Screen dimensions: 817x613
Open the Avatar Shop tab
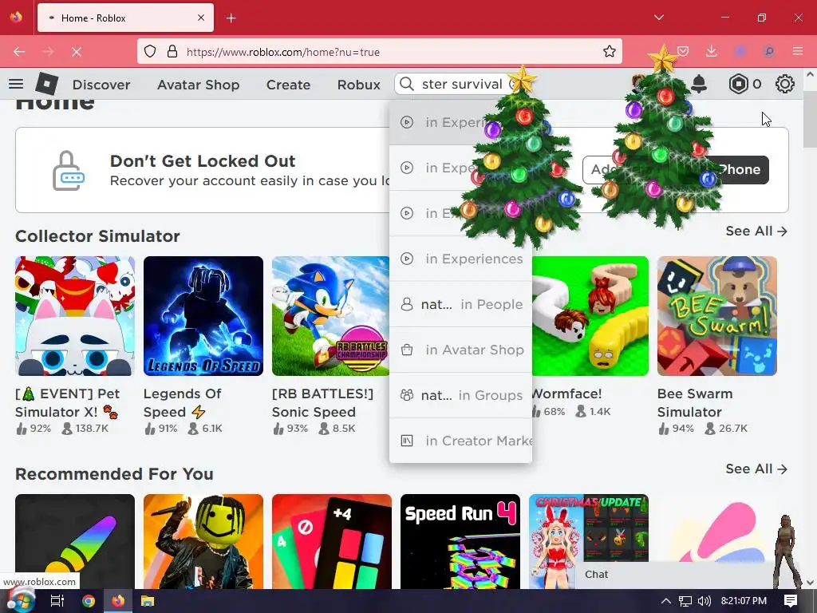198,85
